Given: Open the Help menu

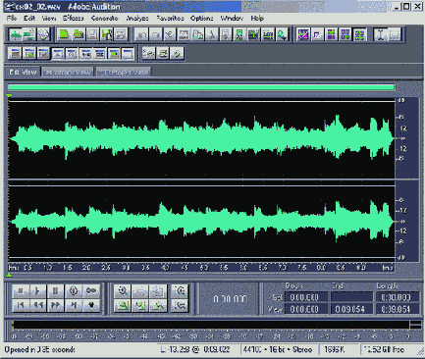Looking at the screenshot, I should pos(257,19).
